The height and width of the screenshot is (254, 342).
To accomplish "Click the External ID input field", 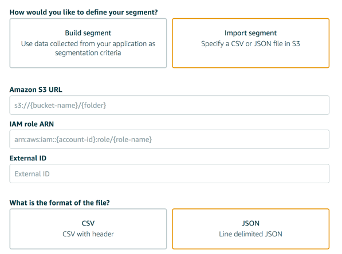I will (169, 174).
